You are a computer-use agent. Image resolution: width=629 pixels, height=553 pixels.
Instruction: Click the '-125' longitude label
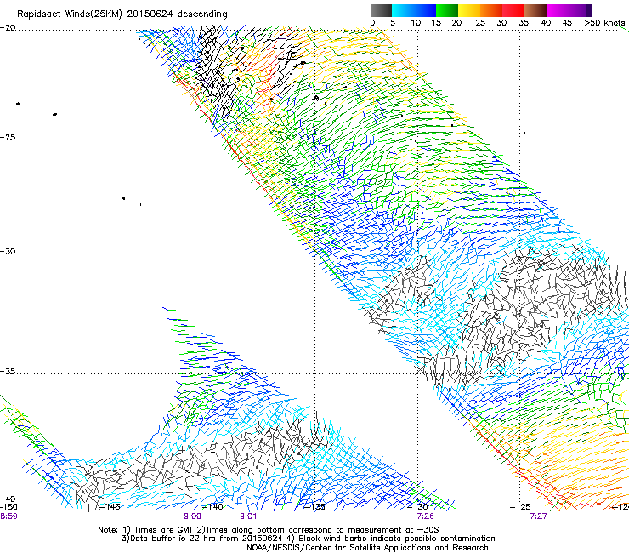(x=520, y=507)
